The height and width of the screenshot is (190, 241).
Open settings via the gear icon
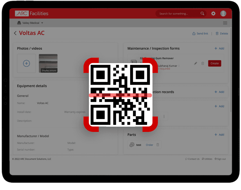(213, 13)
